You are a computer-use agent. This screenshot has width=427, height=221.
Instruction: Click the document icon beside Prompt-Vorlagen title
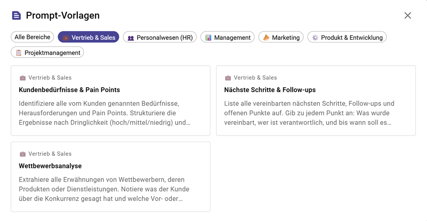[16, 15]
